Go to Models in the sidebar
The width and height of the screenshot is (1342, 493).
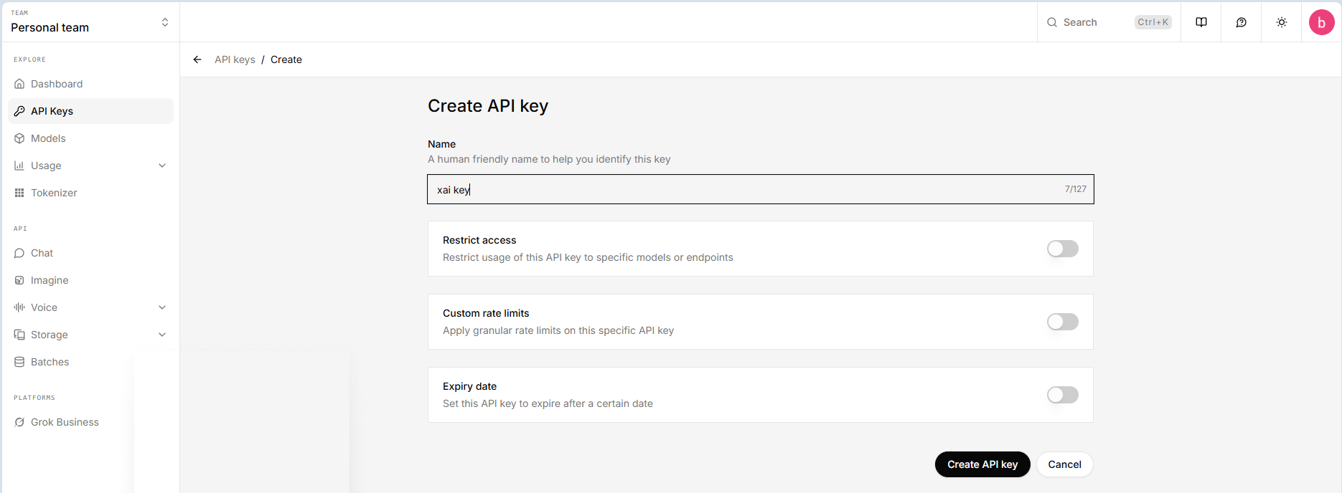[x=48, y=138]
